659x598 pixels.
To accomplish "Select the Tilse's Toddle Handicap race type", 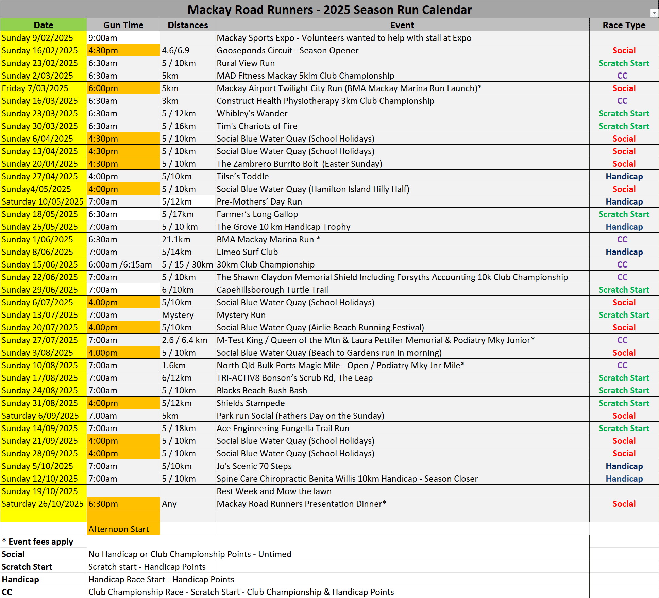I will point(624,176).
